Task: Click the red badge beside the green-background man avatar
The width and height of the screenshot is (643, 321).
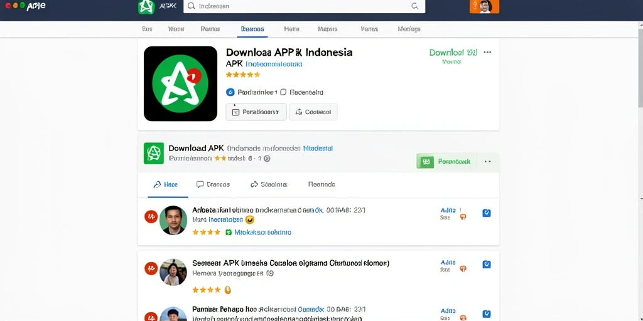Action: [151, 217]
